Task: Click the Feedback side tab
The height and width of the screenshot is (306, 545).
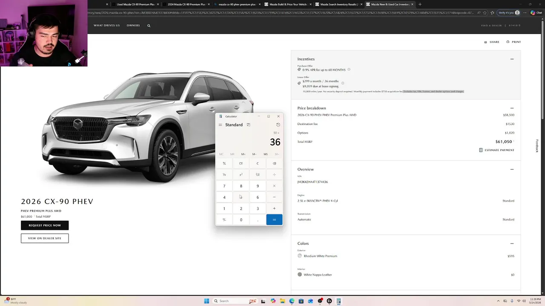Action: [537, 146]
